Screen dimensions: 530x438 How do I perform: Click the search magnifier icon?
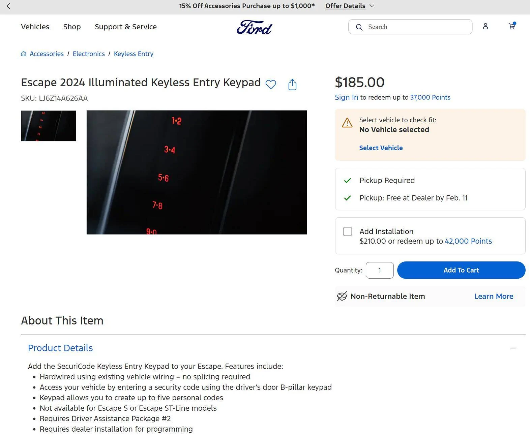[359, 27]
